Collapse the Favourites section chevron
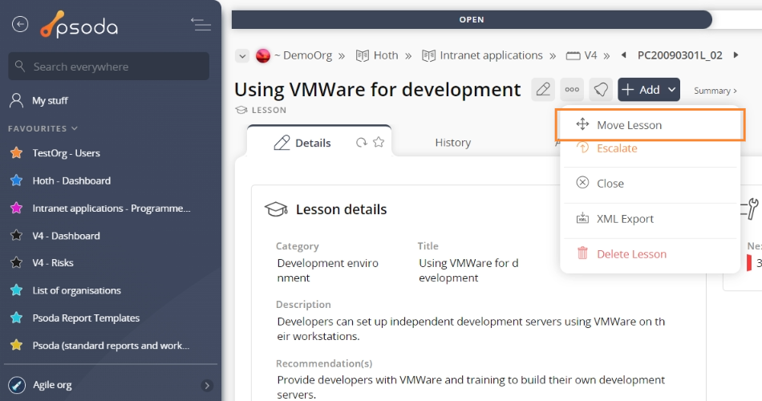The image size is (762, 401). point(75,128)
